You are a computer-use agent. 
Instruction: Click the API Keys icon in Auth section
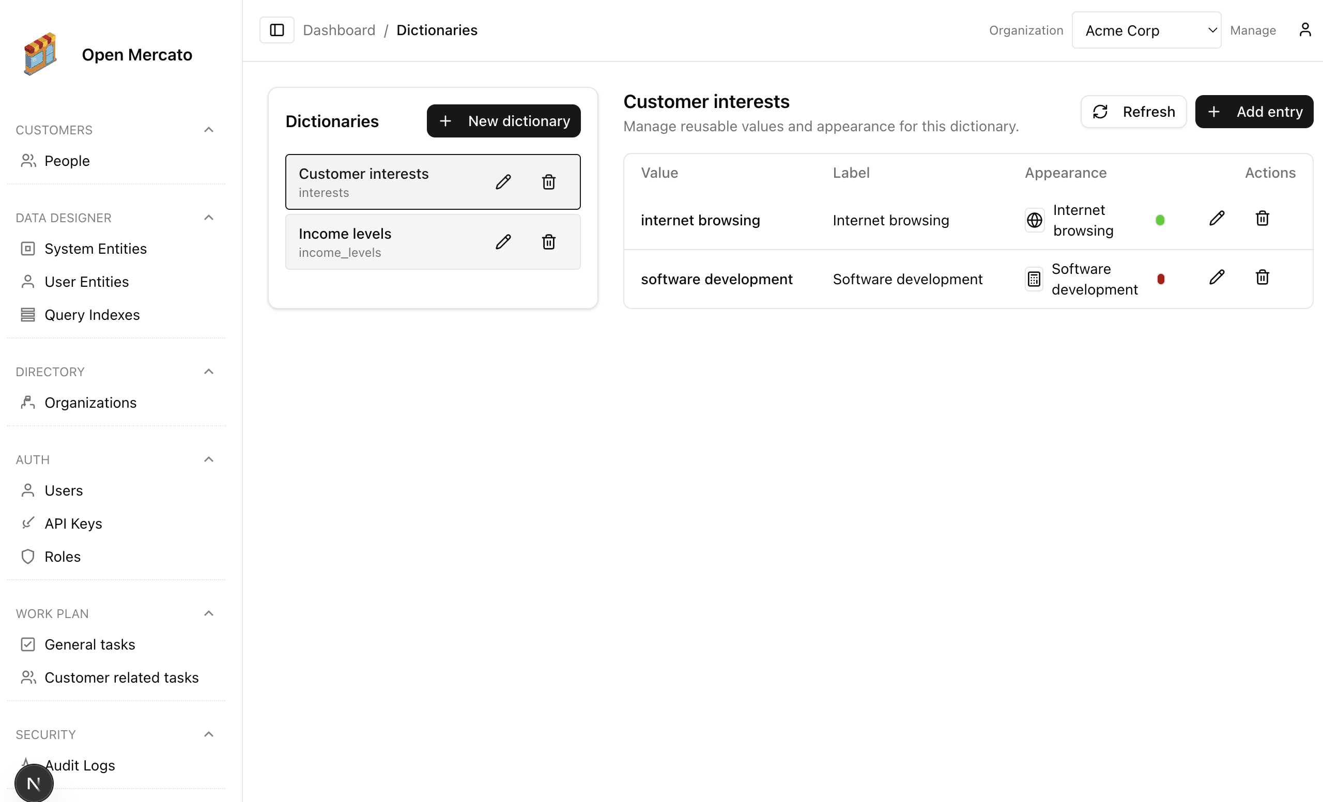pos(28,523)
